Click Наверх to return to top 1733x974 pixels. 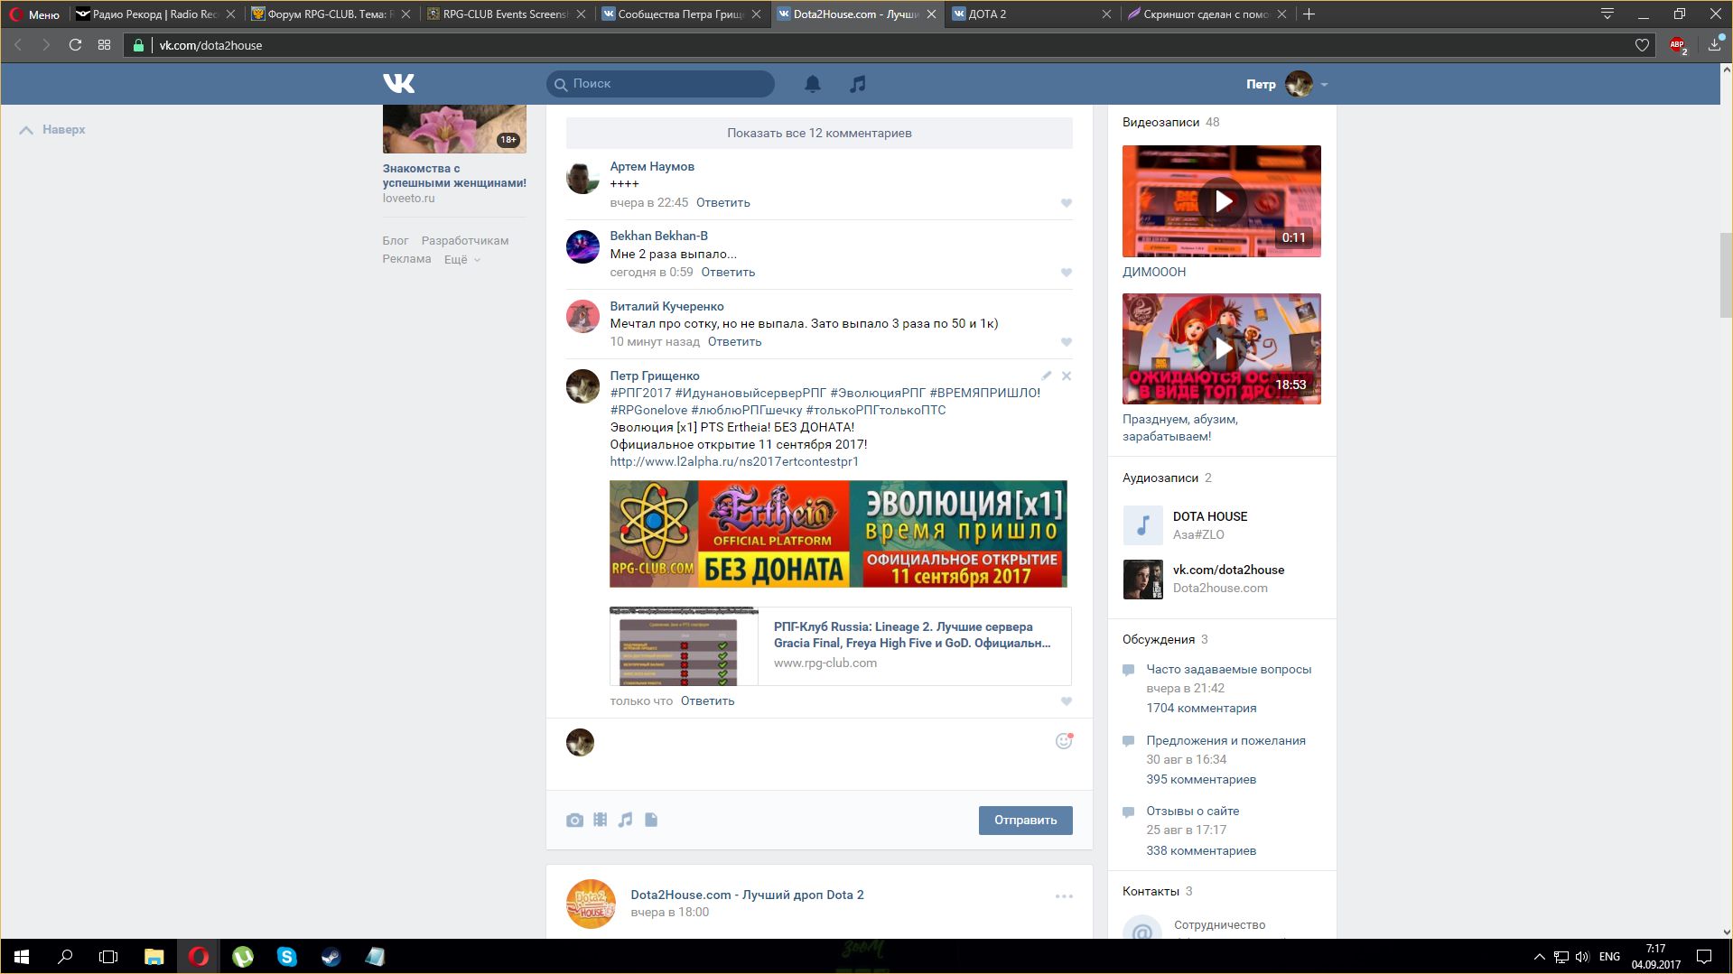click(52, 130)
